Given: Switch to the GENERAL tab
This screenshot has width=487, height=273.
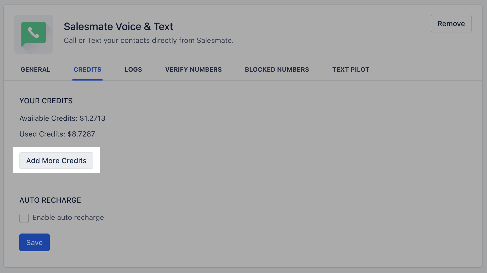Looking at the screenshot, I should [x=35, y=69].
